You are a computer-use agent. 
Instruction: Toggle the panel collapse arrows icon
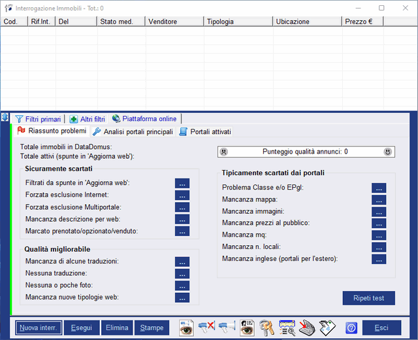click(5, 117)
